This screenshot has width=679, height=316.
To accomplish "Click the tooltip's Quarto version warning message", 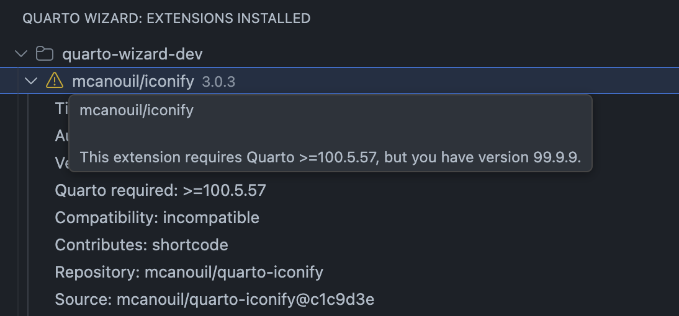I will (330, 157).
